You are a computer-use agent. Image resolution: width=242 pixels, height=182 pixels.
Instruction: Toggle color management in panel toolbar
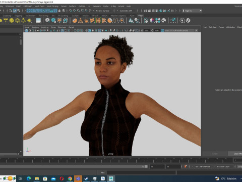point(162,30)
